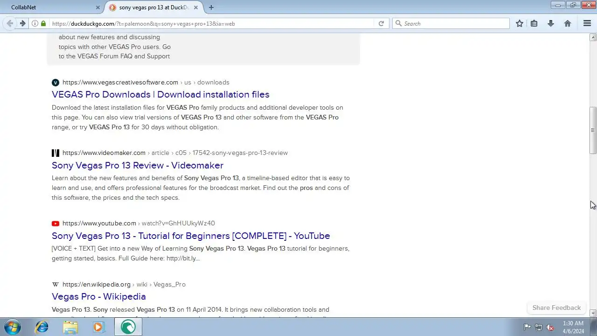Viewport: 597px width, 336px height.
Task: Go forward with the browser forward arrow
Action: [22, 23]
